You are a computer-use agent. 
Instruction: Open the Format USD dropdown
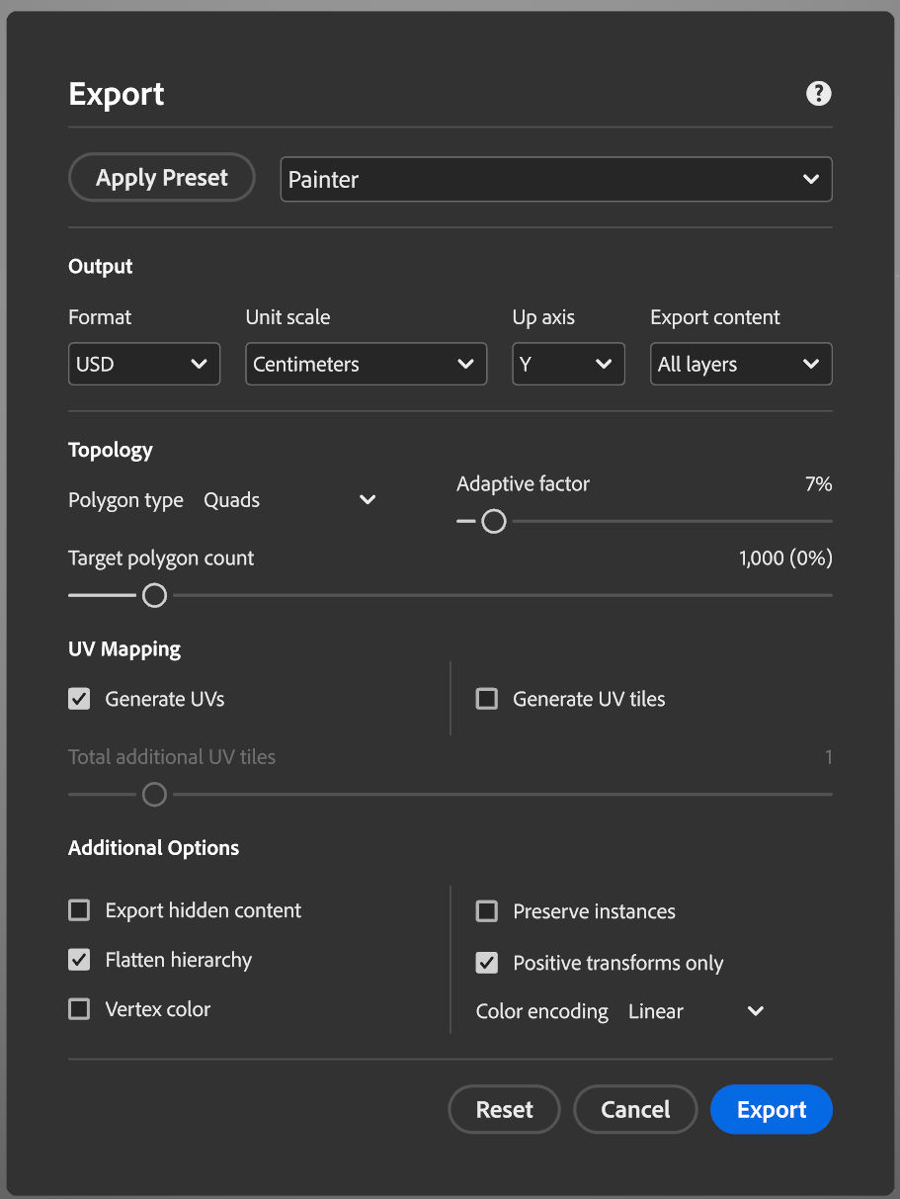coord(143,364)
